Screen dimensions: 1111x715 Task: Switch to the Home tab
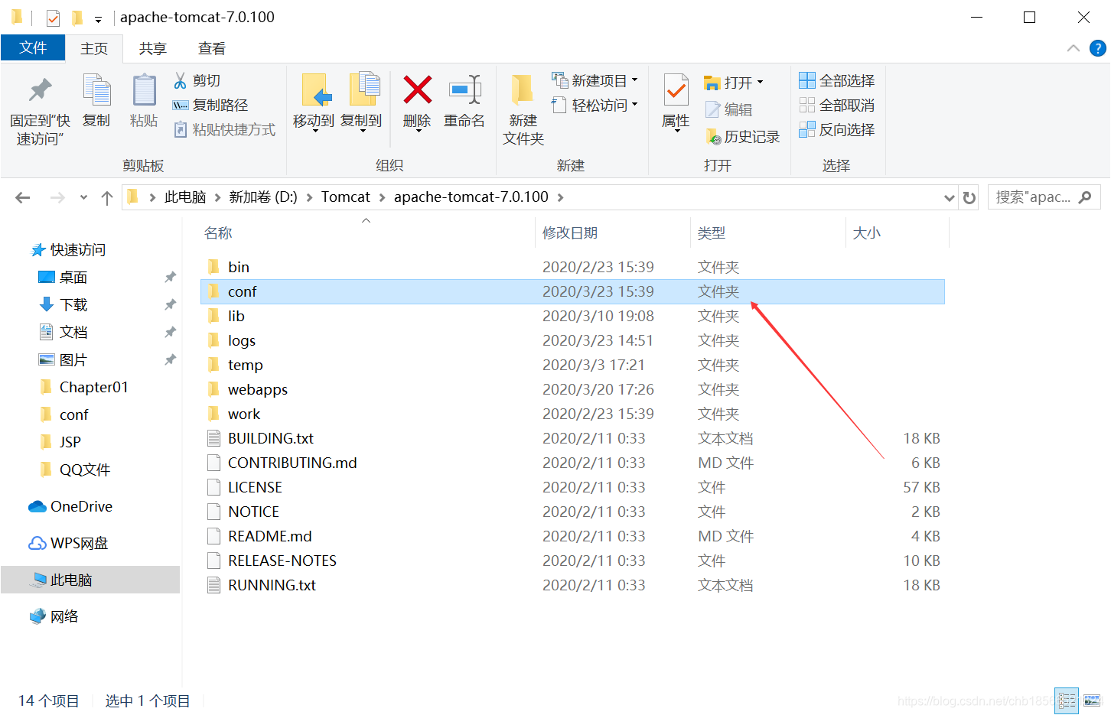pos(94,48)
